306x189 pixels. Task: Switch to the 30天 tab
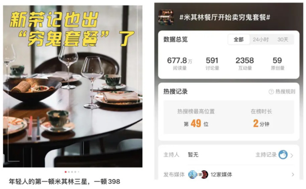(x=283, y=40)
